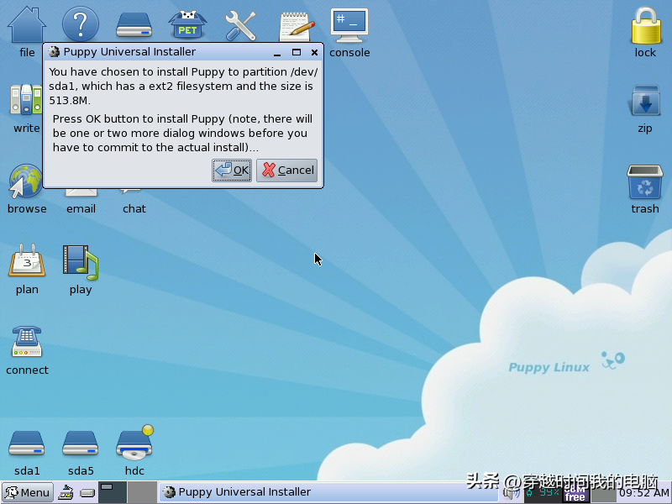The width and height of the screenshot is (672, 504).
Task: Switch to first virtual desktop in pager
Action: point(113,492)
